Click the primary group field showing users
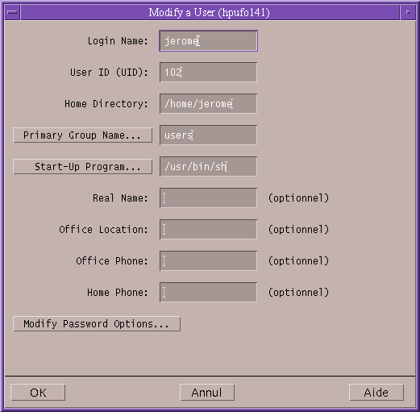Screen dimensions: 420x412 [x=208, y=135]
